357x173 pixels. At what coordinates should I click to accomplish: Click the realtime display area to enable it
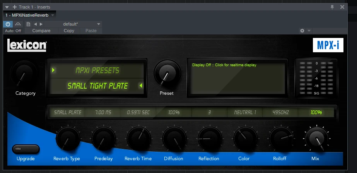click(x=237, y=78)
